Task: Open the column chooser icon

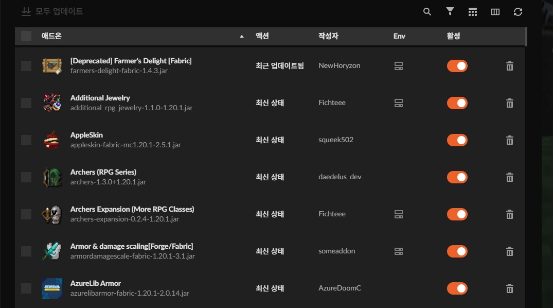Action: 495,12
